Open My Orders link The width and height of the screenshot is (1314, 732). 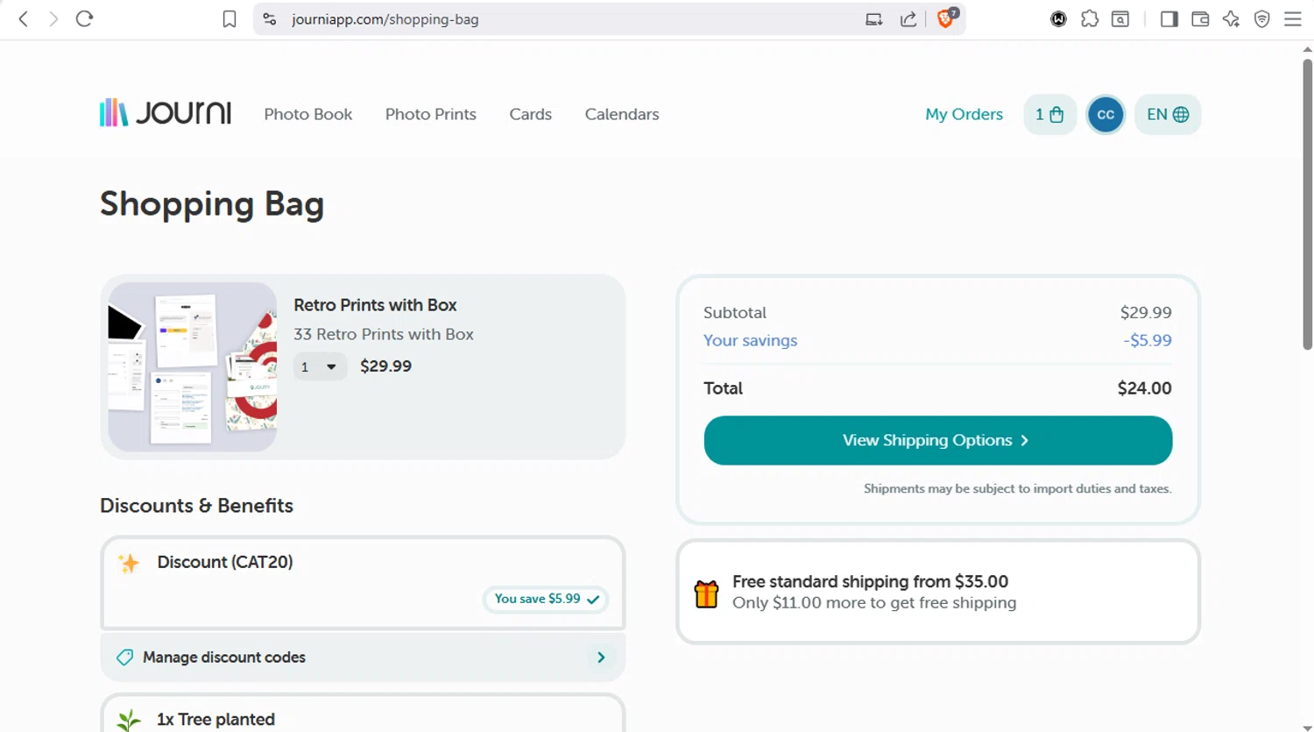[x=964, y=115]
